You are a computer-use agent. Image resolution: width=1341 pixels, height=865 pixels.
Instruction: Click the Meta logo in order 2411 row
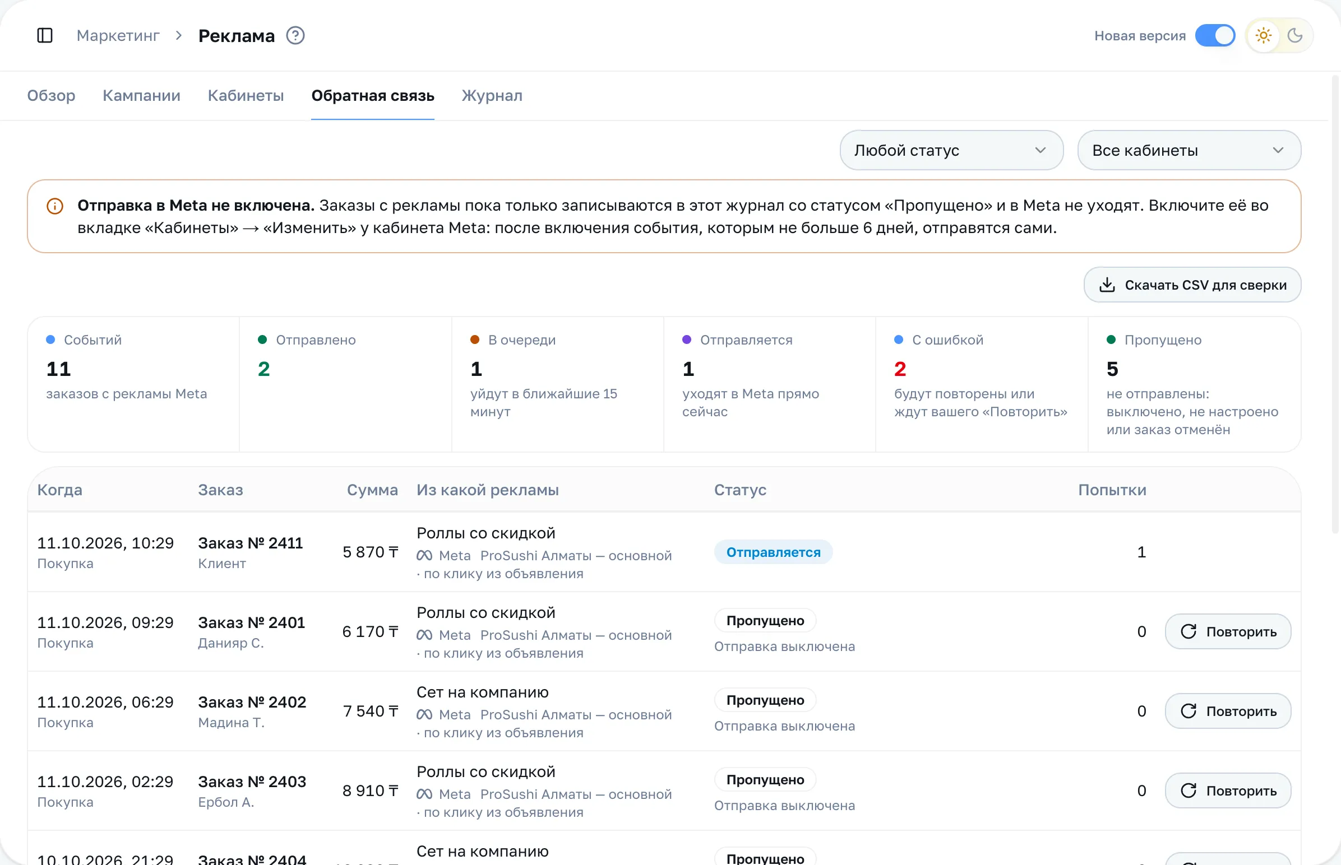(424, 556)
